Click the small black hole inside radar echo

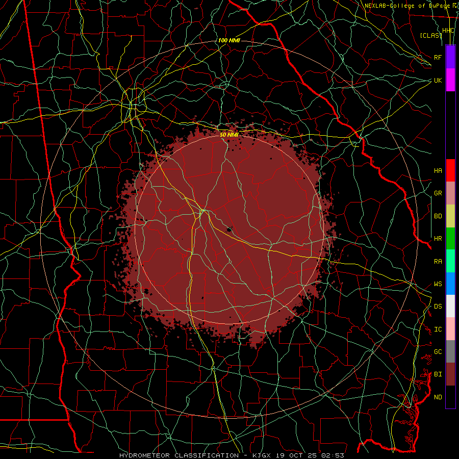coord(229,229)
